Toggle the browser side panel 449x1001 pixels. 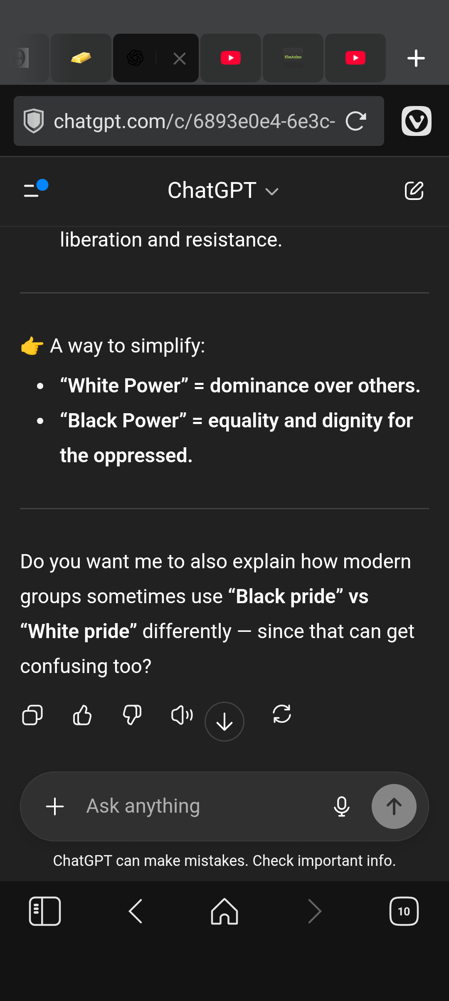pyautogui.click(x=45, y=911)
